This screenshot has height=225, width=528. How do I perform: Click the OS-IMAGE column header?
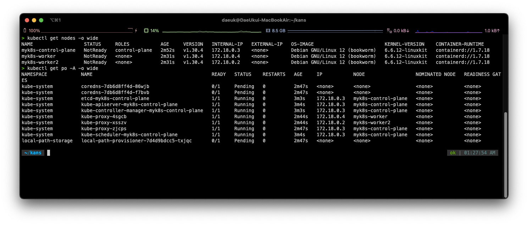[x=302, y=44]
